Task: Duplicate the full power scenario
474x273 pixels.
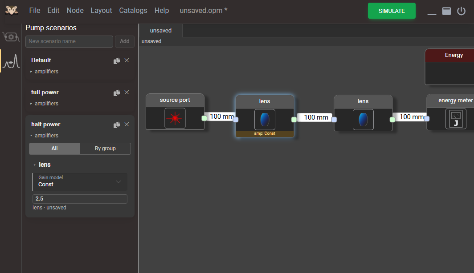Action: (x=117, y=92)
